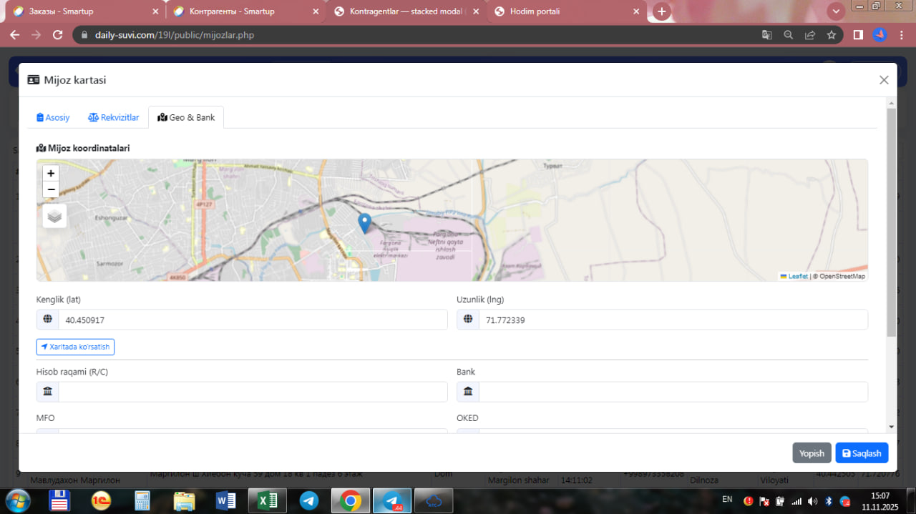This screenshot has width=916, height=514.
Task: Open Excel from the taskbar
Action: 267,500
